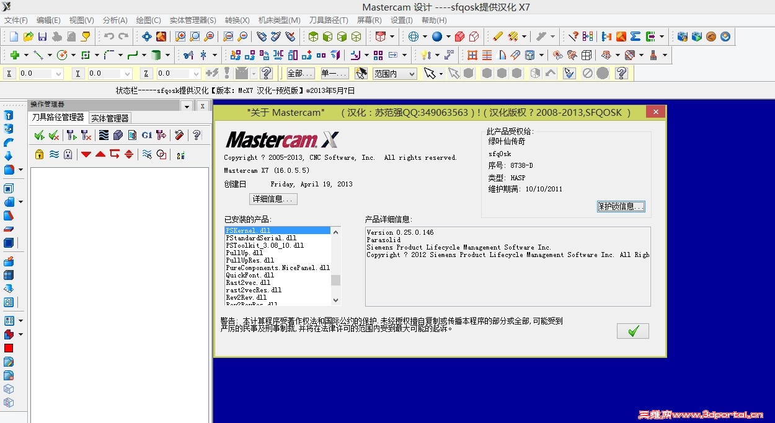Click the Redo arrow icon
Viewport: 775px width, 423px height.
point(123,37)
